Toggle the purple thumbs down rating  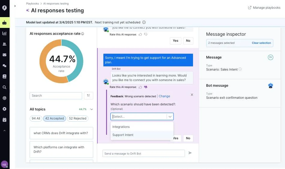click(146, 87)
